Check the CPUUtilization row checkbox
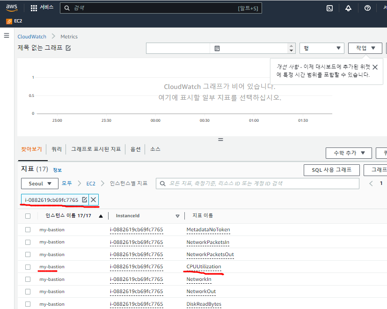 (28, 267)
